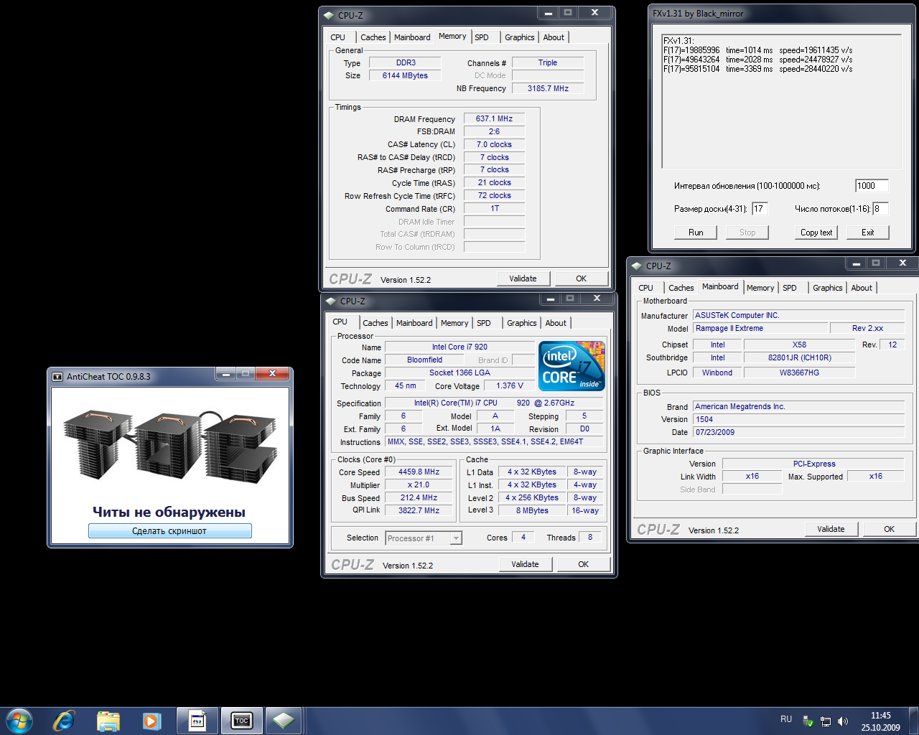Click the Show desktop button at taskbar end

(x=913, y=721)
